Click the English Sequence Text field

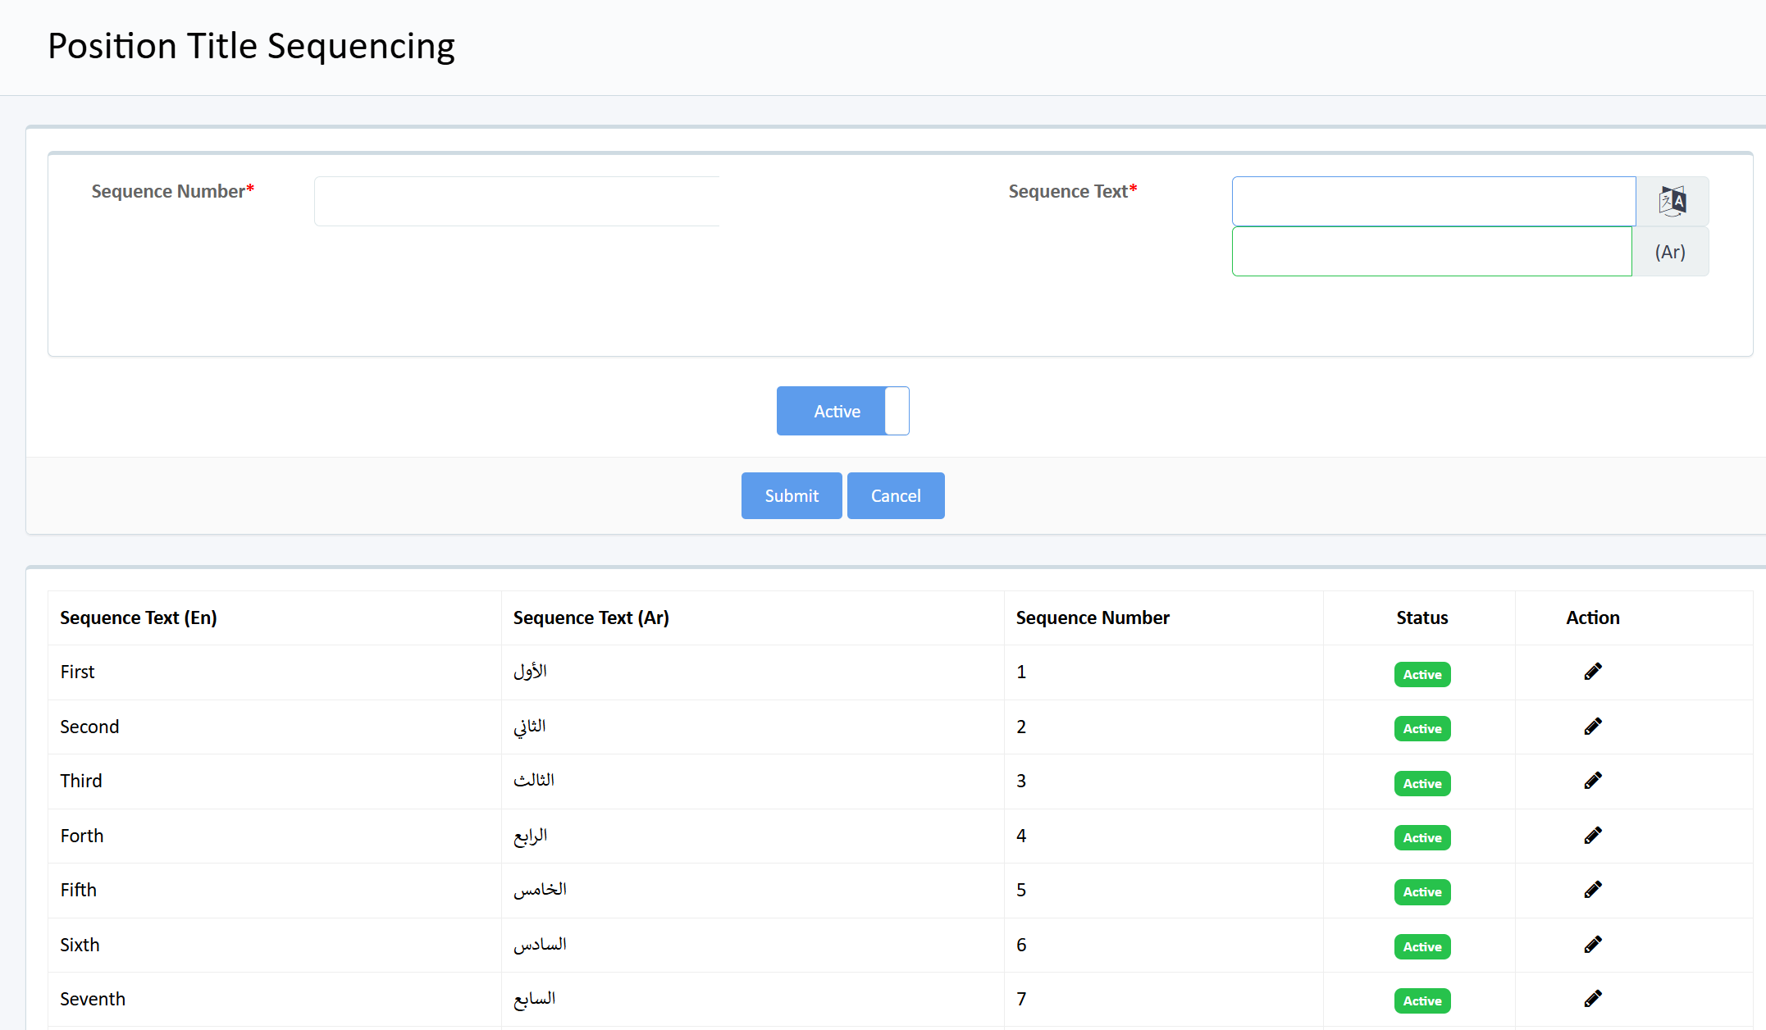click(x=1433, y=201)
